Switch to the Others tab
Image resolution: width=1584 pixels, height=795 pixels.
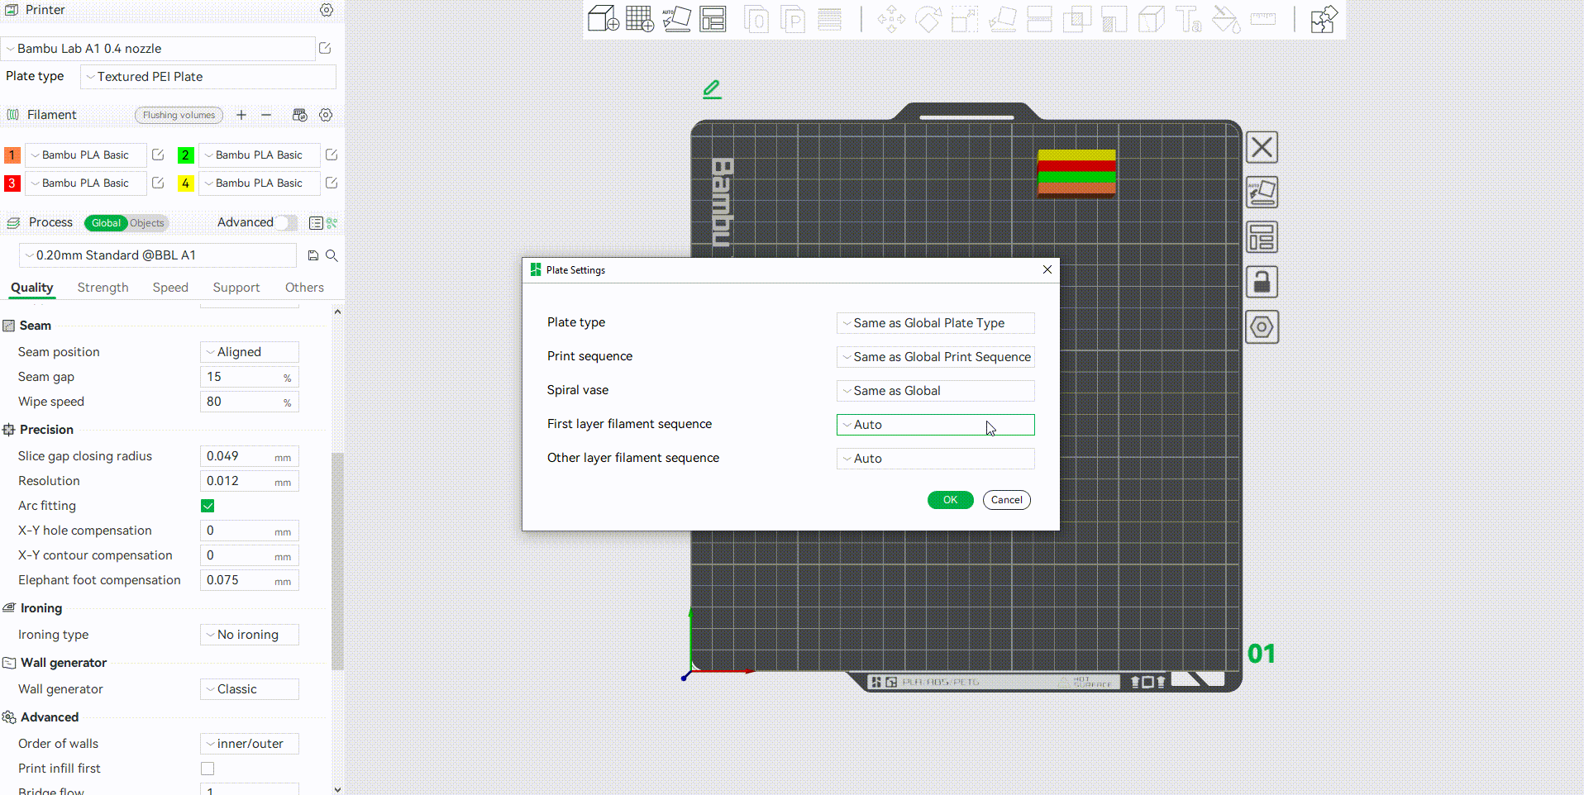[304, 288]
